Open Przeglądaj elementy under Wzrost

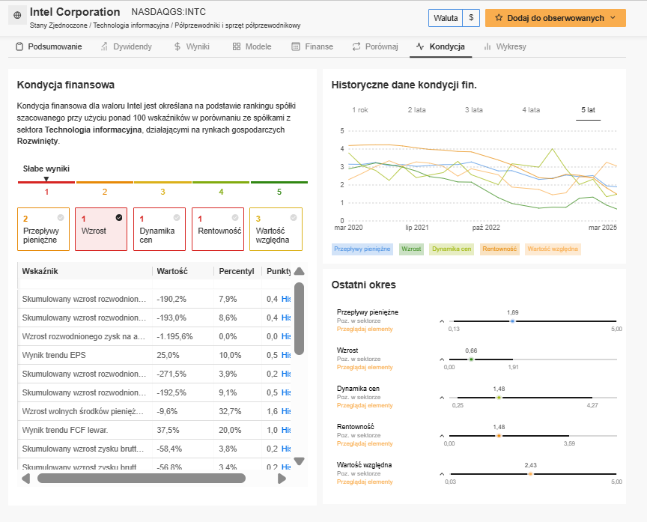point(365,367)
